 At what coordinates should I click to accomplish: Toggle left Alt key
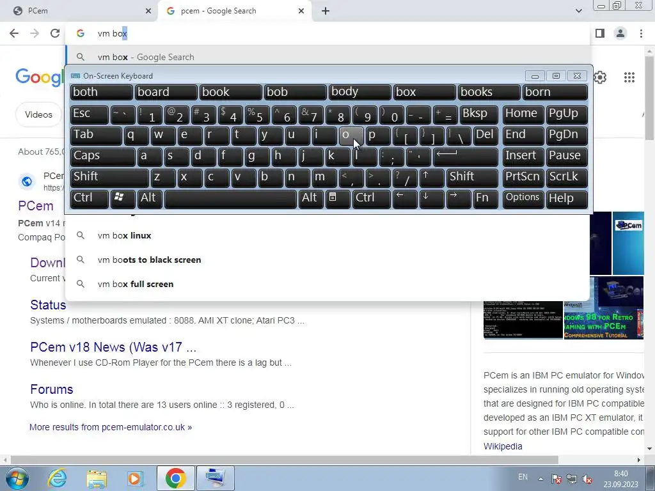[x=150, y=199]
